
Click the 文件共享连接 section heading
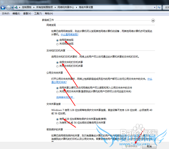pos(53,104)
